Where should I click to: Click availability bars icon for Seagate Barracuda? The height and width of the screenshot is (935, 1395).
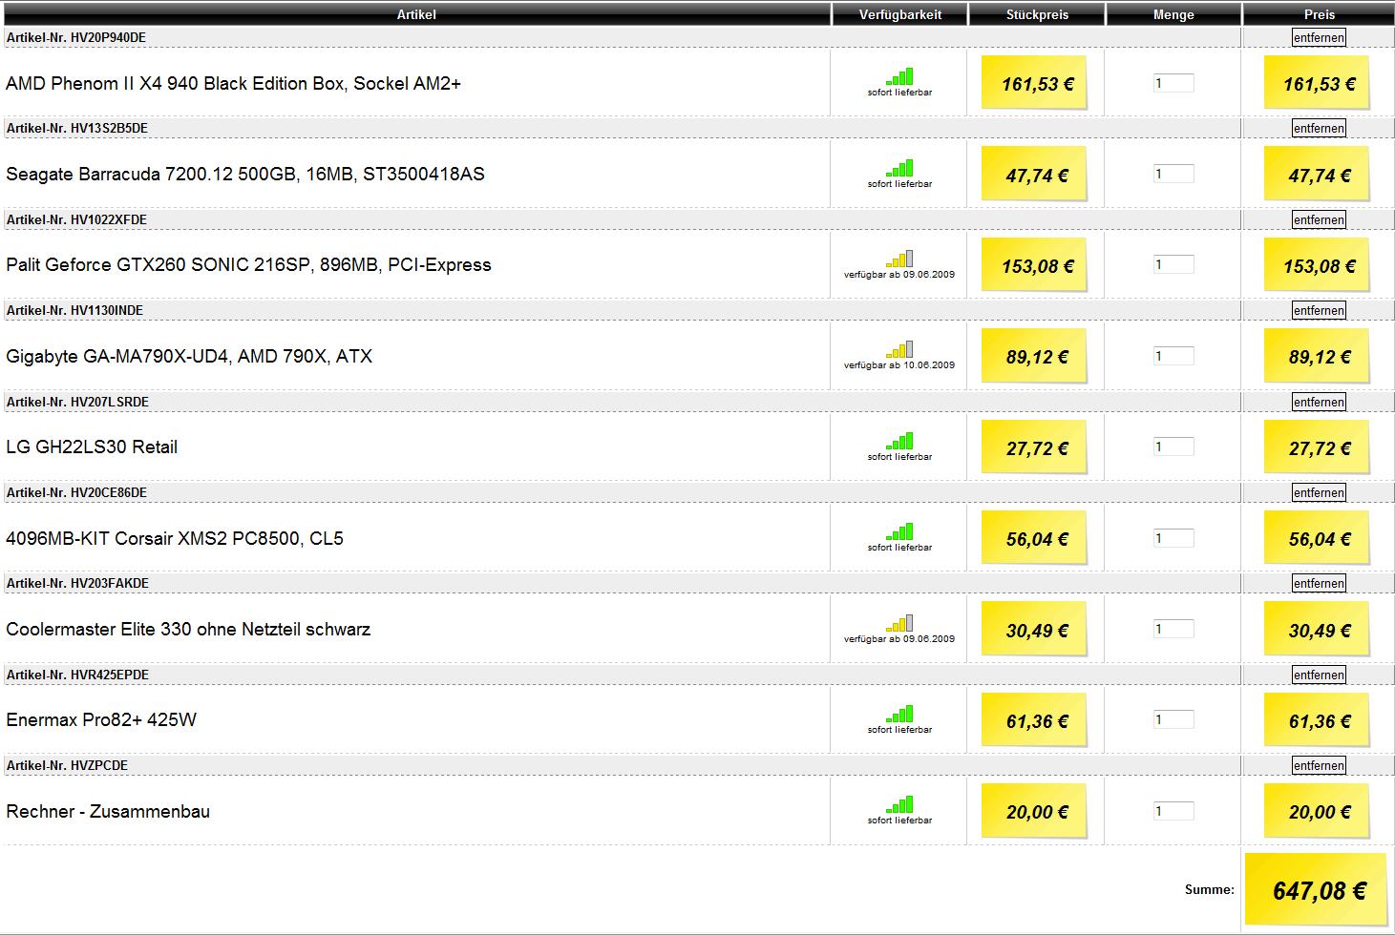899,168
